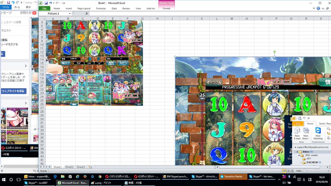The height and width of the screenshot is (186, 331).
Task: Click the zoom slider handle in Excel
Action: (x=317, y=171)
